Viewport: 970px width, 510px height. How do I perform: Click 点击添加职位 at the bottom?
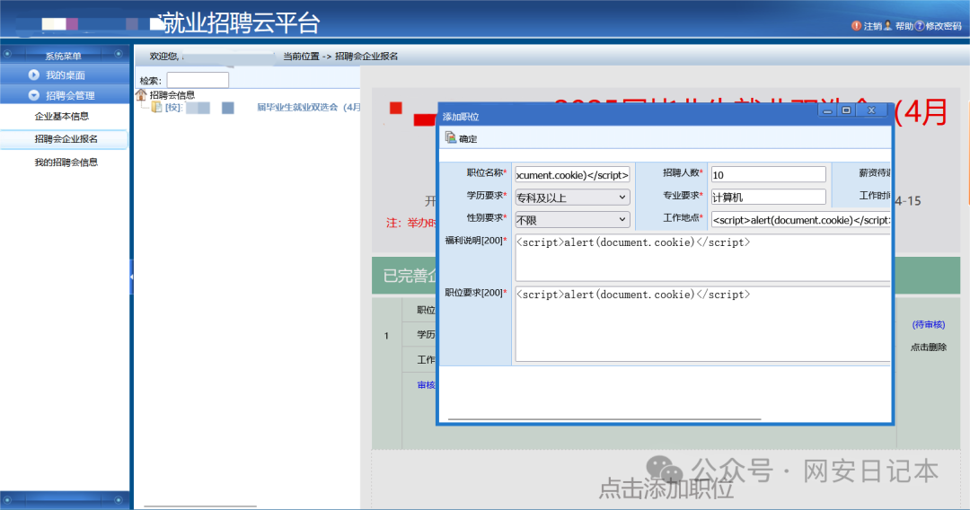click(666, 488)
